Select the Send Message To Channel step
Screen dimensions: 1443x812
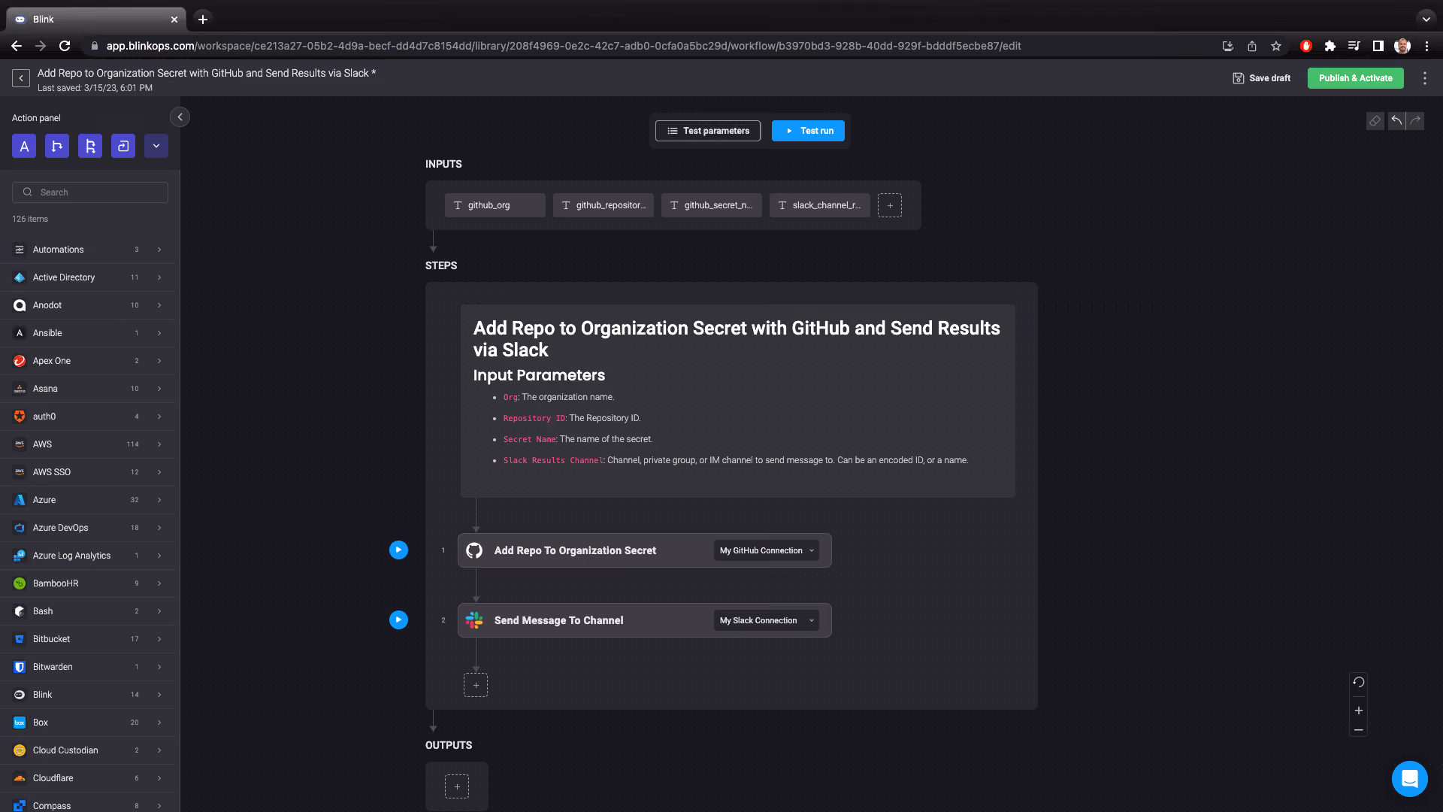pos(644,620)
